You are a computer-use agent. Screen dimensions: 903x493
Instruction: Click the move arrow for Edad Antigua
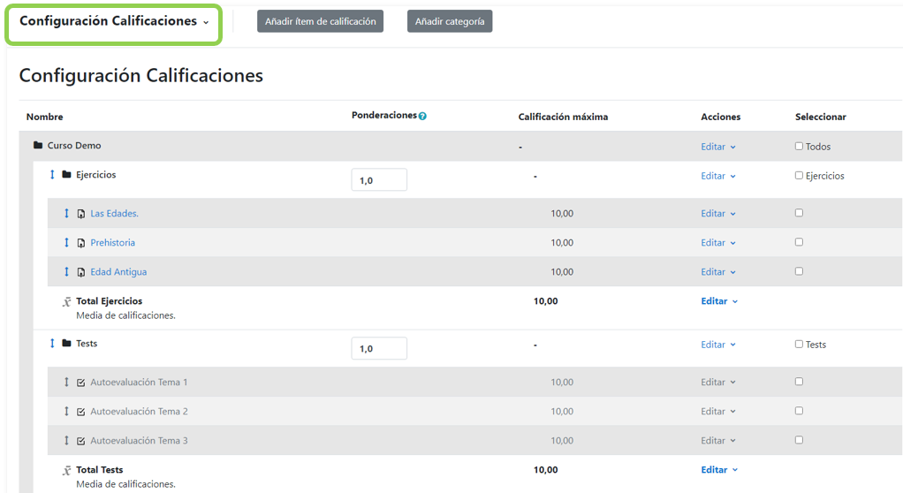tap(66, 272)
